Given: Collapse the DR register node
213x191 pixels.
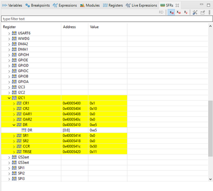Looking at the screenshot, I should pyautogui.click(x=14, y=125).
